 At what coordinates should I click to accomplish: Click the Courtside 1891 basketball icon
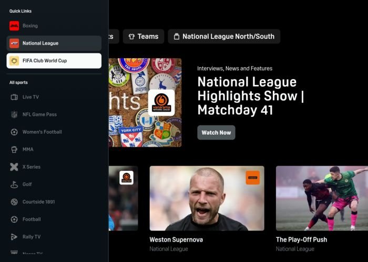coord(14,202)
